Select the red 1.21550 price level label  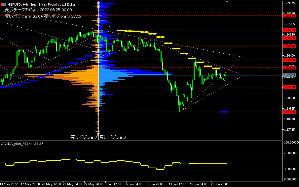[289, 87]
